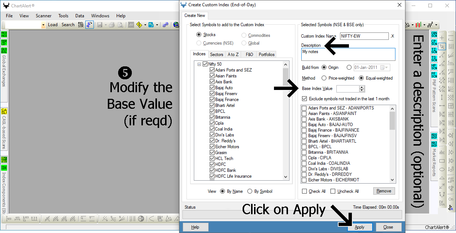Select the Build from date radio button
The width and height of the screenshot is (456, 233).
click(x=349, y=67)
